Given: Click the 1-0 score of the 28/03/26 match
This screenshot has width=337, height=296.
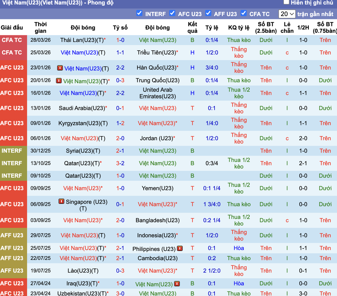Looking at the screenshot, I should coord(120,40).
